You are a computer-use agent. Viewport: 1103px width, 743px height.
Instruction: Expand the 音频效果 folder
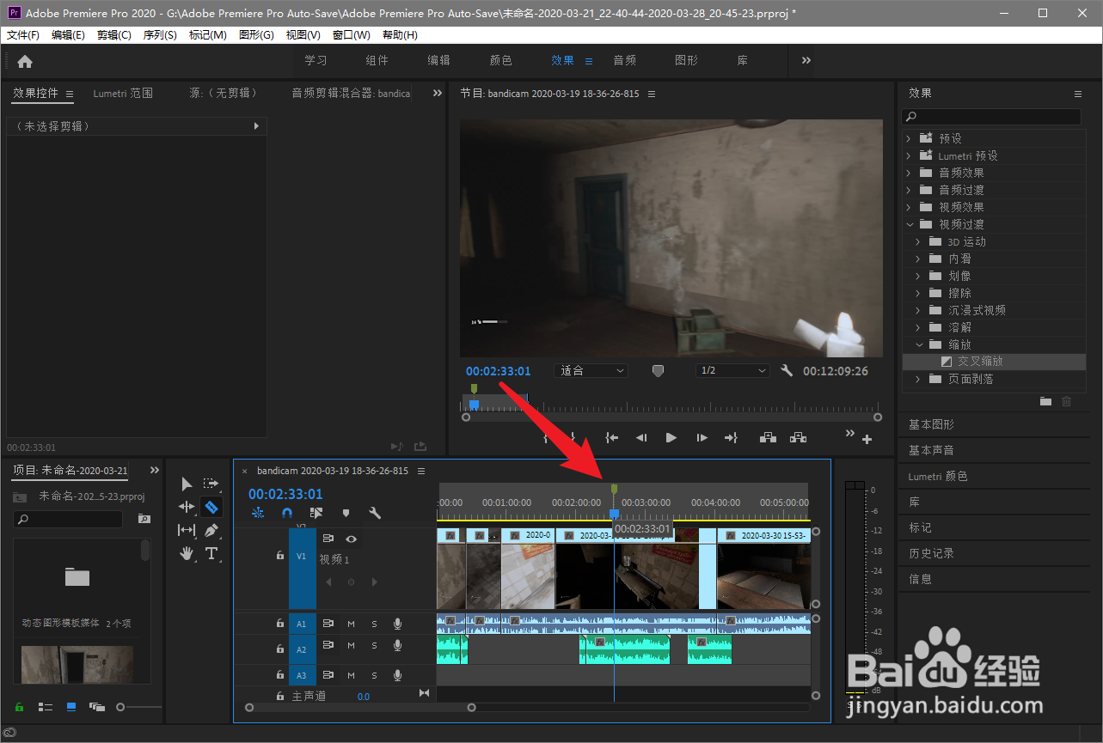pos(909,173)
